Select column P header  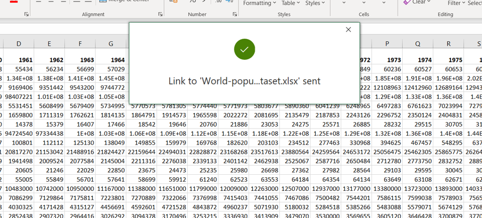point(387,44)
